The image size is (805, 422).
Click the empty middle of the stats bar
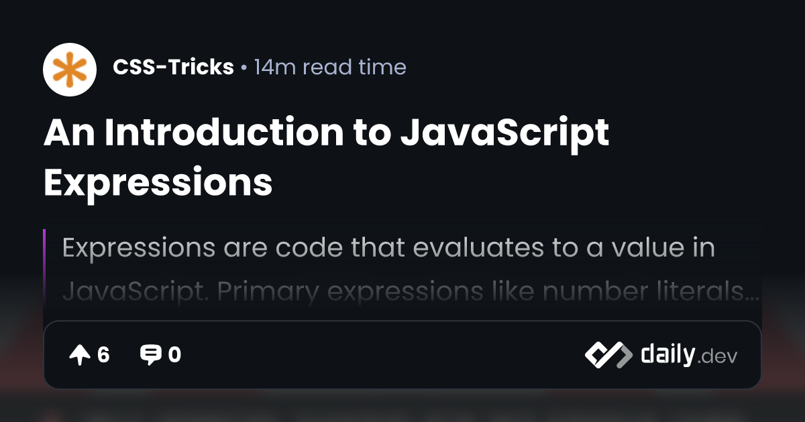click(x=382, y=355)
